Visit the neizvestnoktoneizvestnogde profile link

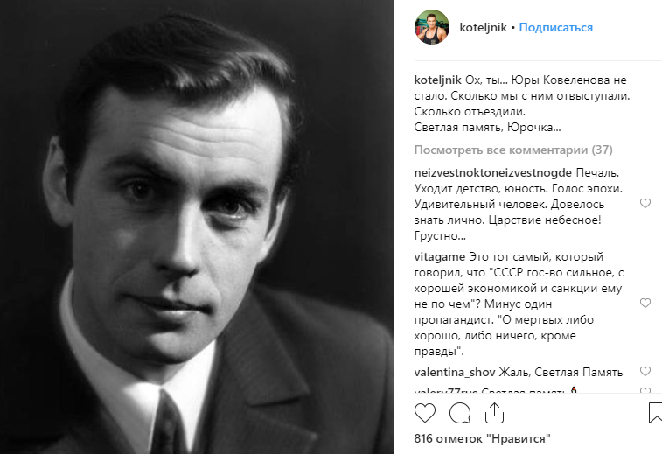[484, 171]
